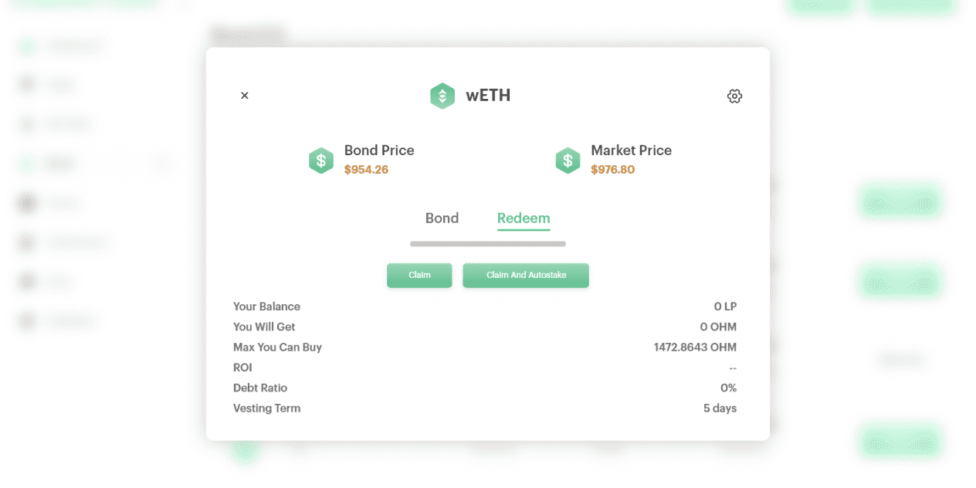Click the wETH token hexagon icon
976x488 pixels.
click(x=442, y=96)
